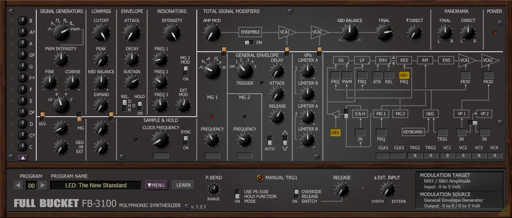
Task: Click the TRG1 value field
Action: 415,155
